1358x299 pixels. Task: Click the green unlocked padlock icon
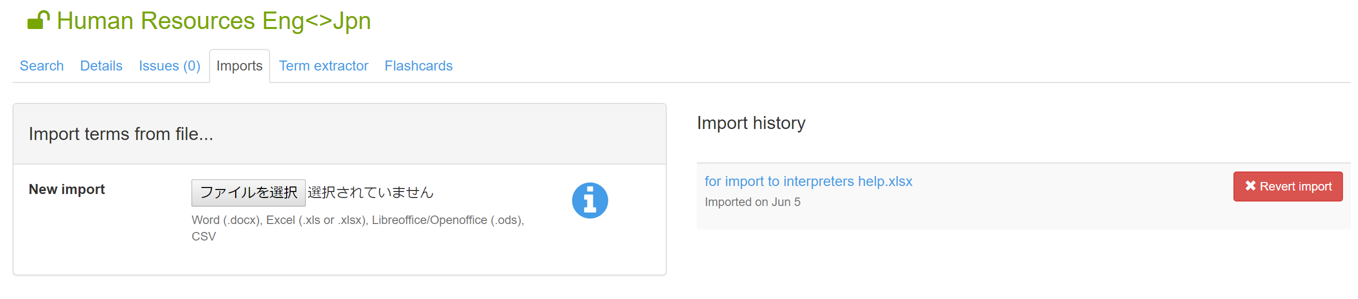[x=38, y=20]
